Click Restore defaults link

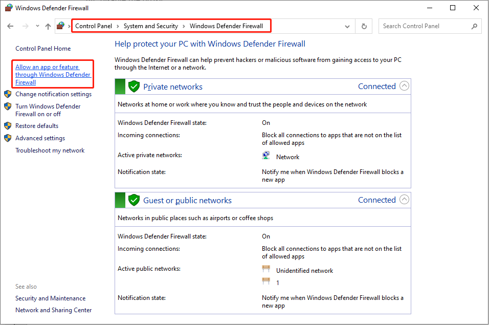coord(37,126)
